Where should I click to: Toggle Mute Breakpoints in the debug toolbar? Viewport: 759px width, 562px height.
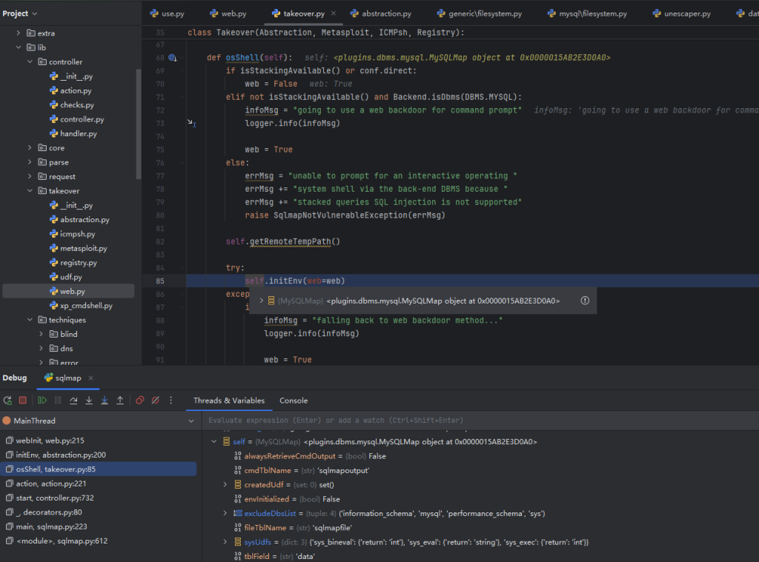(x=155, y=401)
